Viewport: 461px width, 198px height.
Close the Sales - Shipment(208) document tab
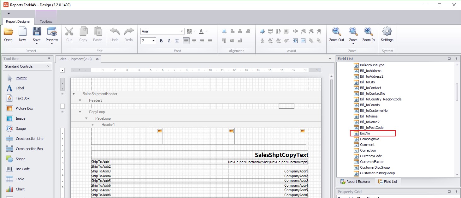tap(97, 59)
